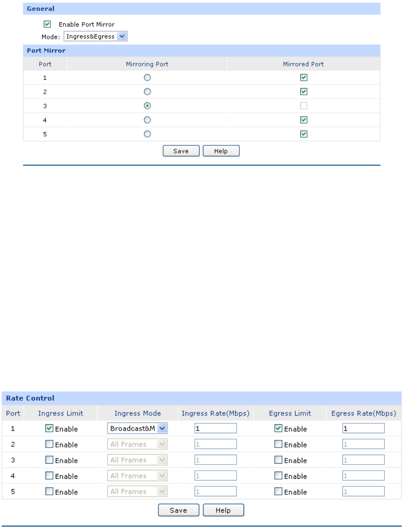Click the General section title
The image size is (403, 528).
[x=41, y=9]
